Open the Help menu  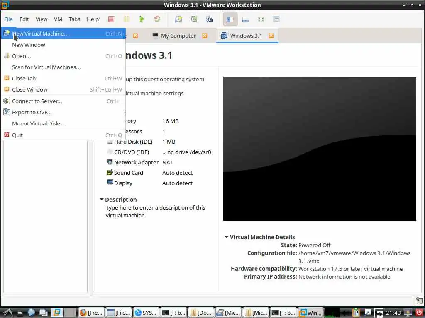tap(93, 19)
